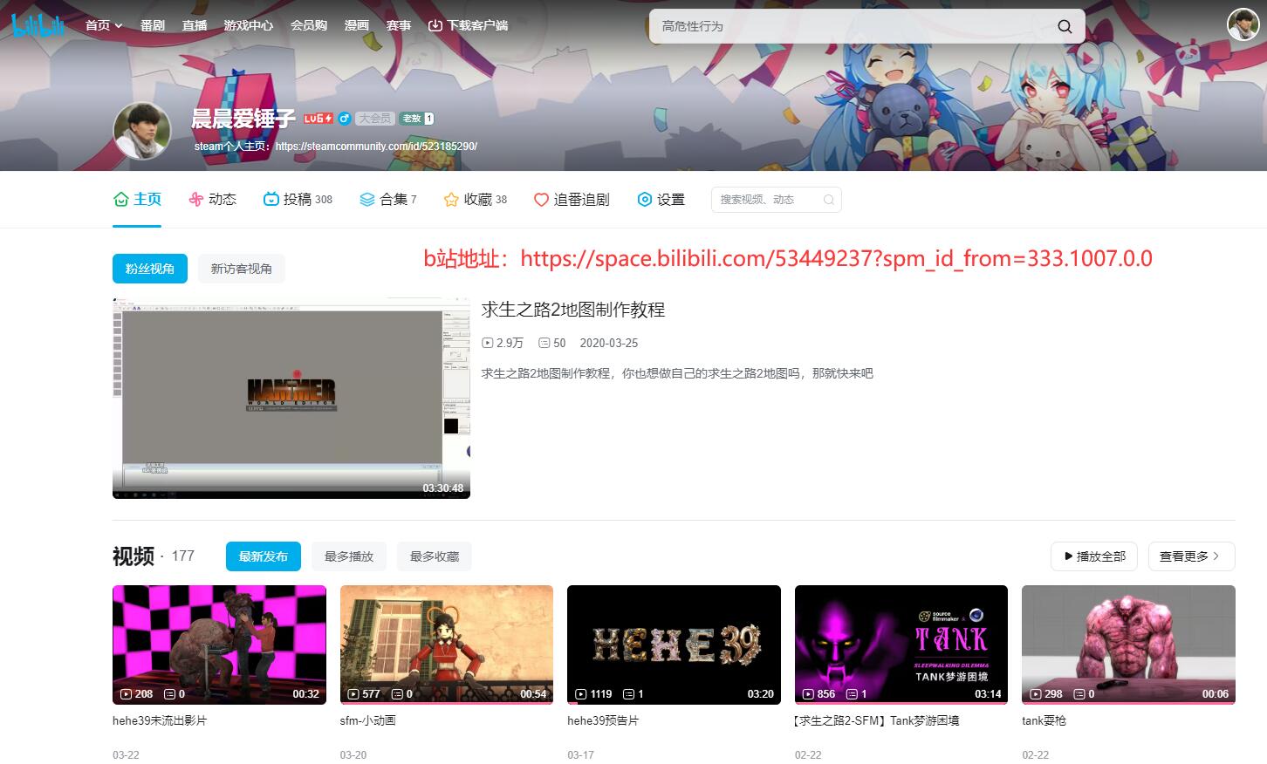Click the 大会员 badge
1267x764 pixels.
375,119
